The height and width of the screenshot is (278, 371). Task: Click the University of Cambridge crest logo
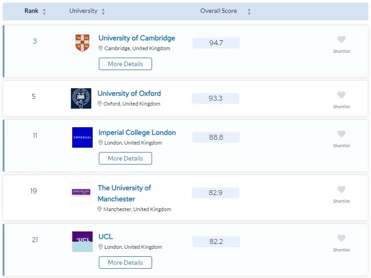coord(82,43)
